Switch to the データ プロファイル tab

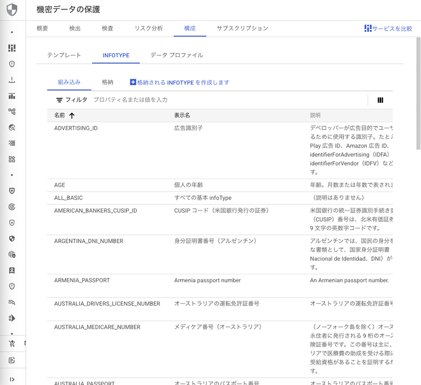pyautogui.click(x=176, y=55)
